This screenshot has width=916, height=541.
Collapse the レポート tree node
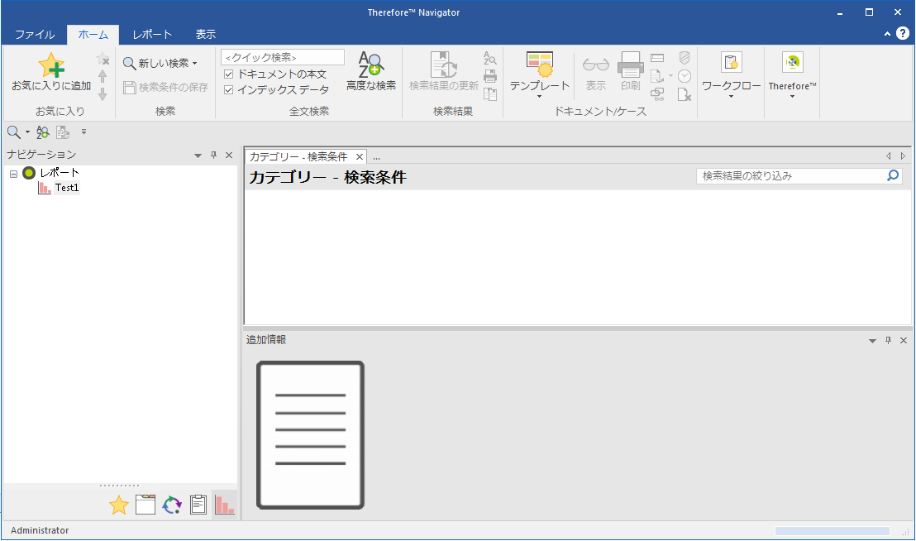tap(13, 174)
